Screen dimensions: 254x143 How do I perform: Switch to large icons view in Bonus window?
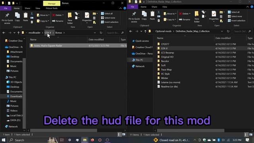[123, 134]
